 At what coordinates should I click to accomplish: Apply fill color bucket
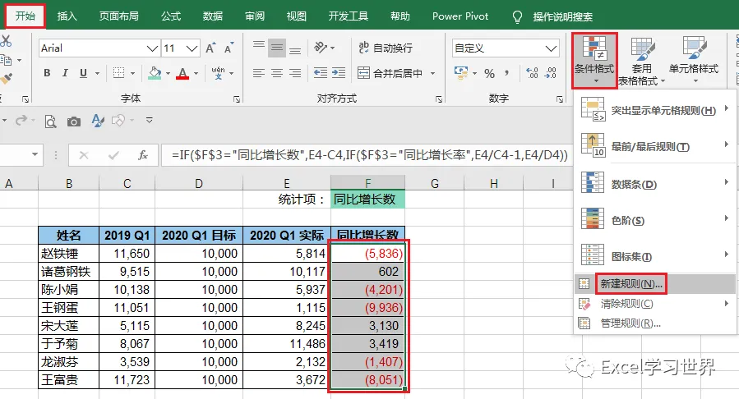click(x=155, y=73)
